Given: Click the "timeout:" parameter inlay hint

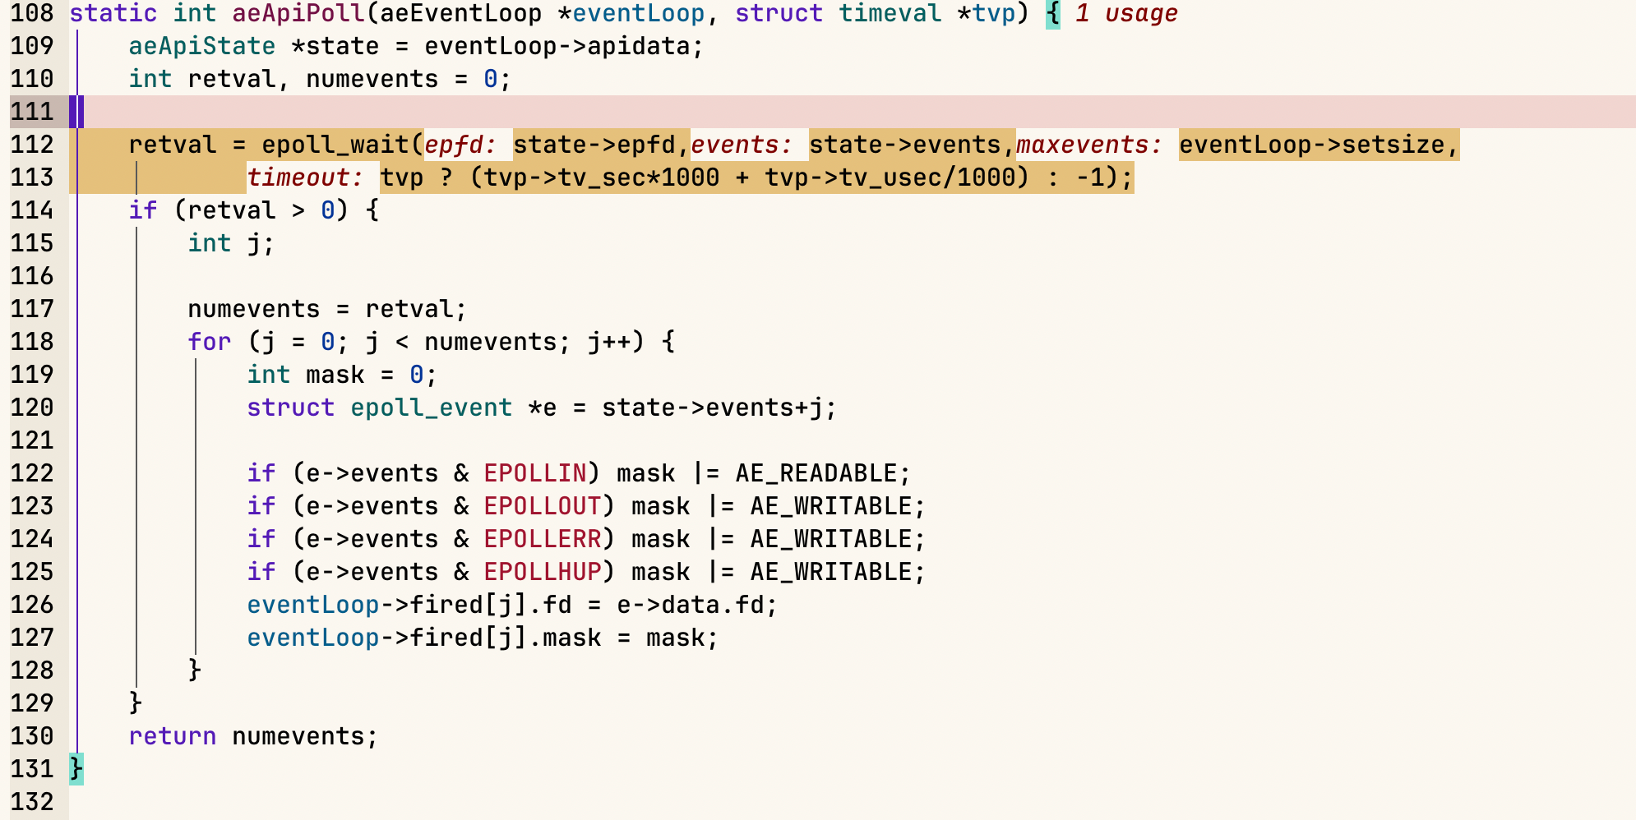Looking at the screenshot, I should pyautogui.click(x=304, y=177).
